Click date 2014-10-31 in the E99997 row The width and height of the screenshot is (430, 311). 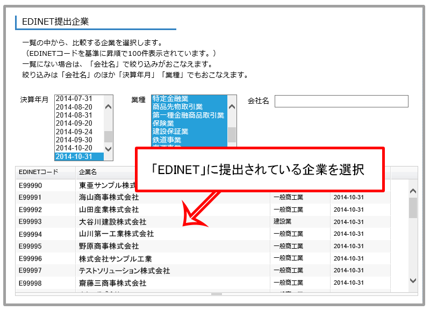(x=349, y=270)
